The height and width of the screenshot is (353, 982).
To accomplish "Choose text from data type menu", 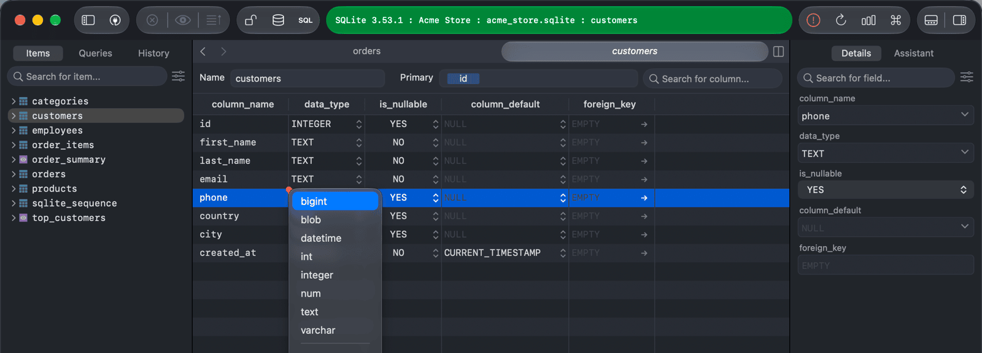I will click(x=335, y=312).
